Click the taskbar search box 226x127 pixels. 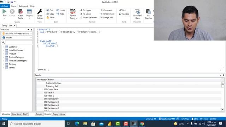tap(36, 124)
